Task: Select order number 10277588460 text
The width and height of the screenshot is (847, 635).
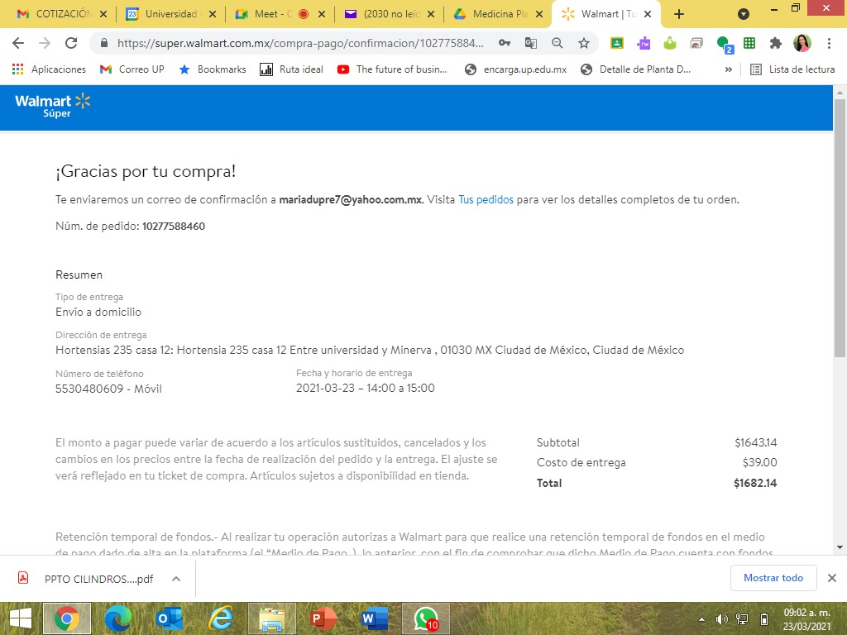Action: click(x=174, y=227)
